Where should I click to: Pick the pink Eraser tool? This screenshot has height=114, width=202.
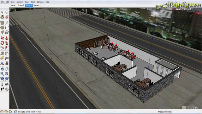7,17
